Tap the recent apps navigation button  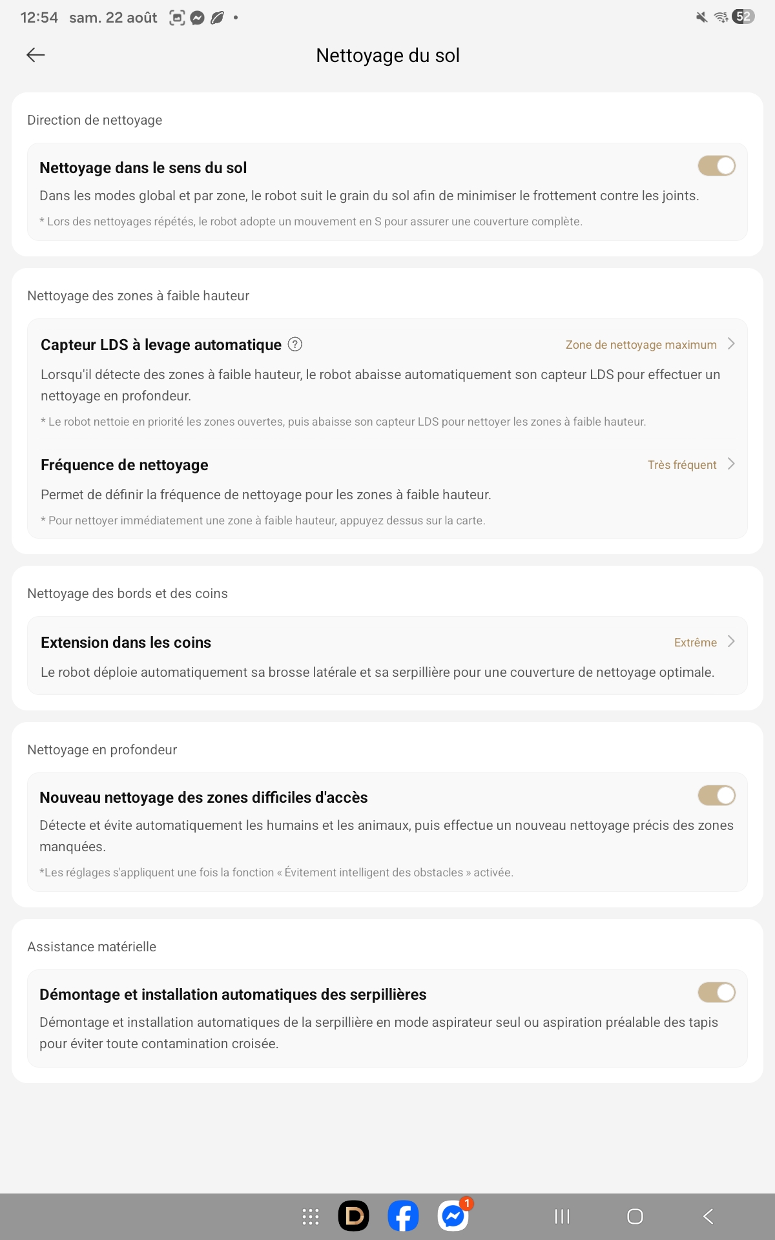pyautogui.click(x=563, y=1217)
